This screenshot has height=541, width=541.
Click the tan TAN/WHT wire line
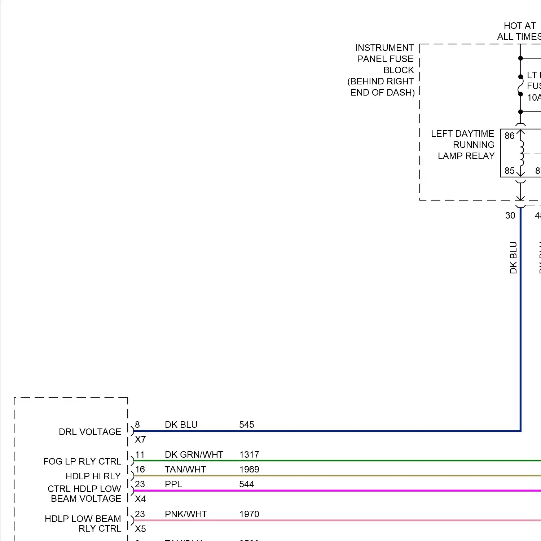337,476
